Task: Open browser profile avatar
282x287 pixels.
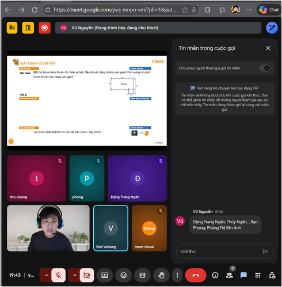Action: point(235,10)
